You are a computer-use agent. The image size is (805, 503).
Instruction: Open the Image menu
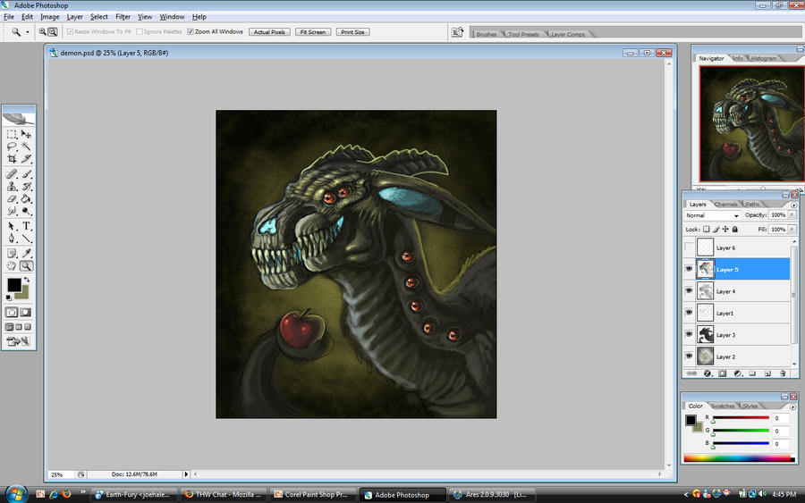tap(50, 17)
